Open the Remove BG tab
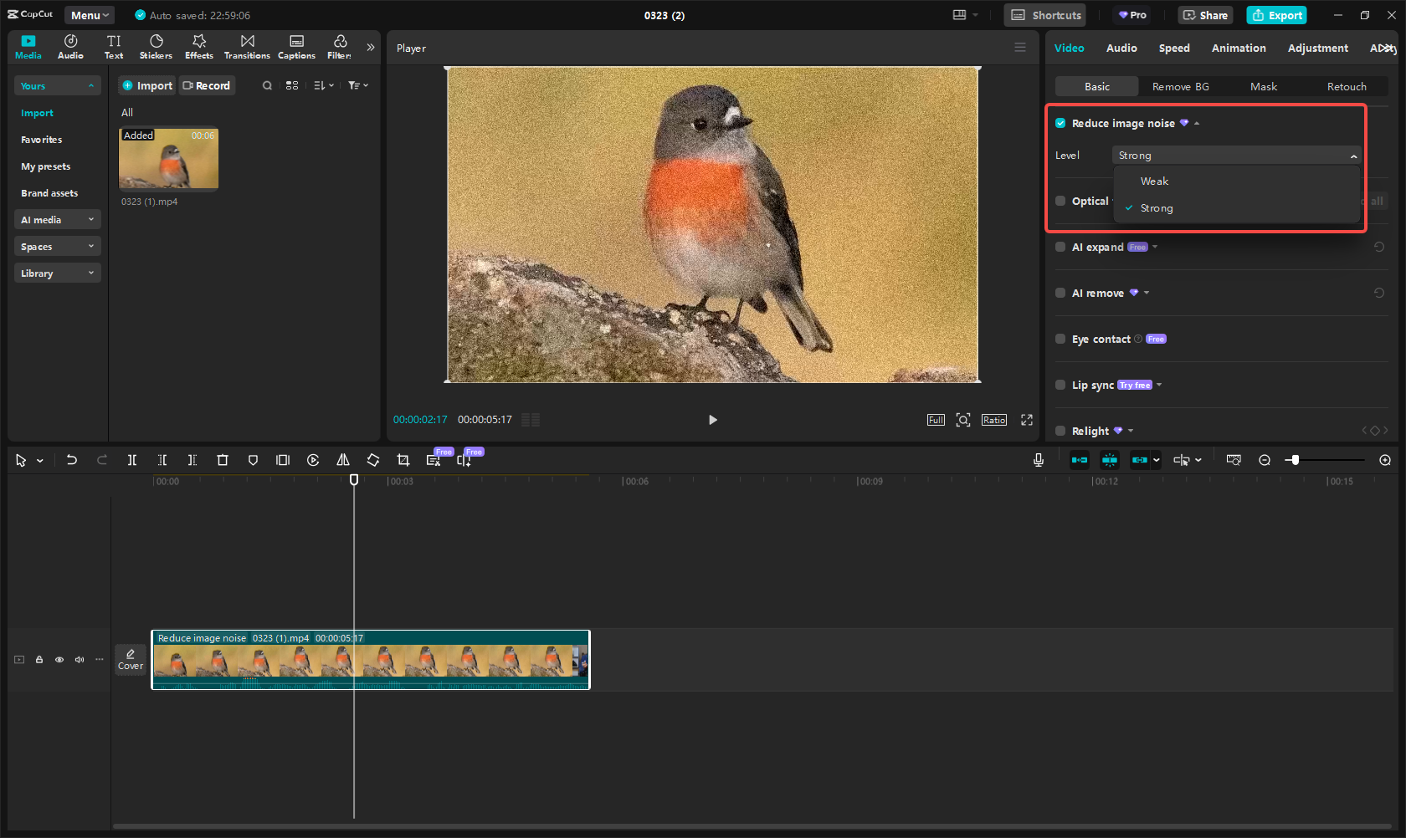This screenshot has width=1406, height=838. (x=1180, y=87)
